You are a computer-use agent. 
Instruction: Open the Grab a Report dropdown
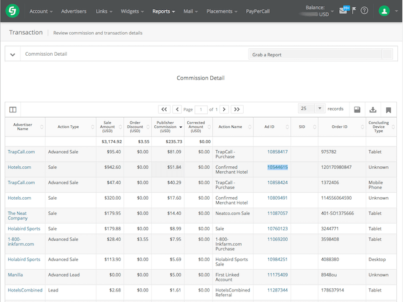click(321, 55)
